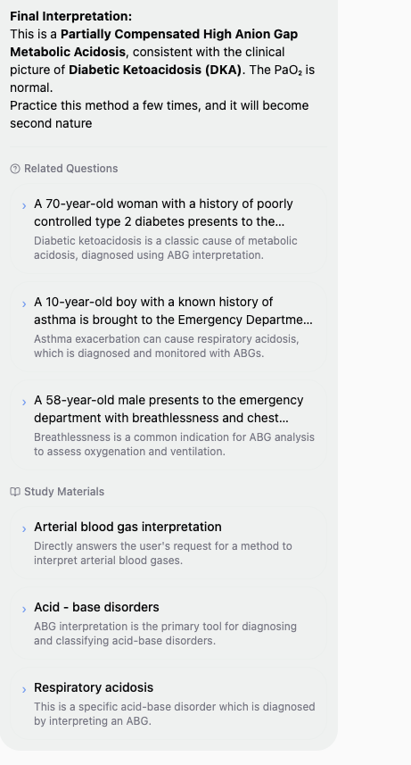
Task: Click chevron next to Arterial blood gas interpretation
Action: point(24,528)
